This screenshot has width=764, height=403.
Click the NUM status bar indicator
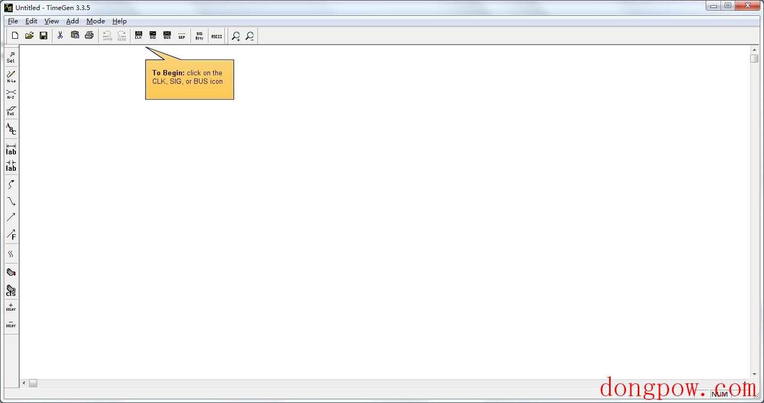[x=719, y=394]
